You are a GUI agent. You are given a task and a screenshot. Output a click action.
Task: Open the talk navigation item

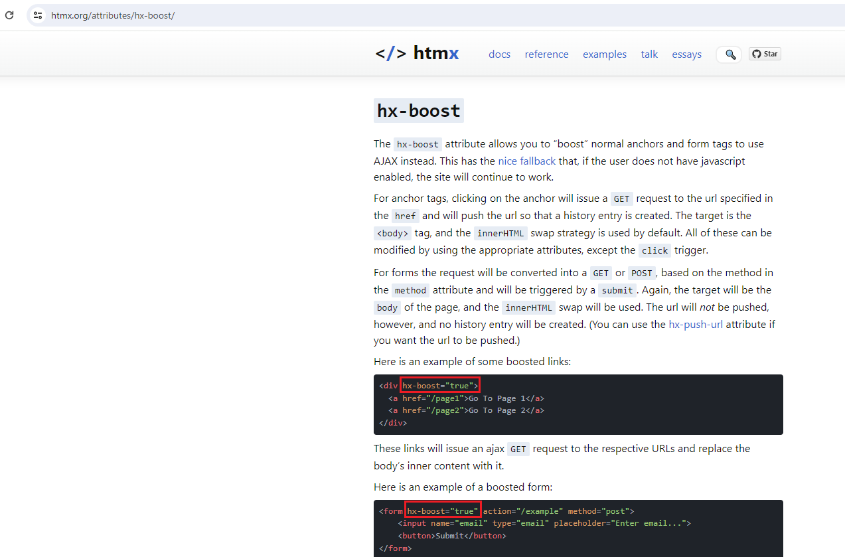649,54
